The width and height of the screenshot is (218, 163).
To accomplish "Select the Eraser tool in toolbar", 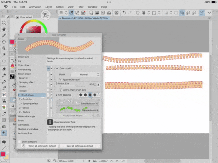I will tap(4, 69).
